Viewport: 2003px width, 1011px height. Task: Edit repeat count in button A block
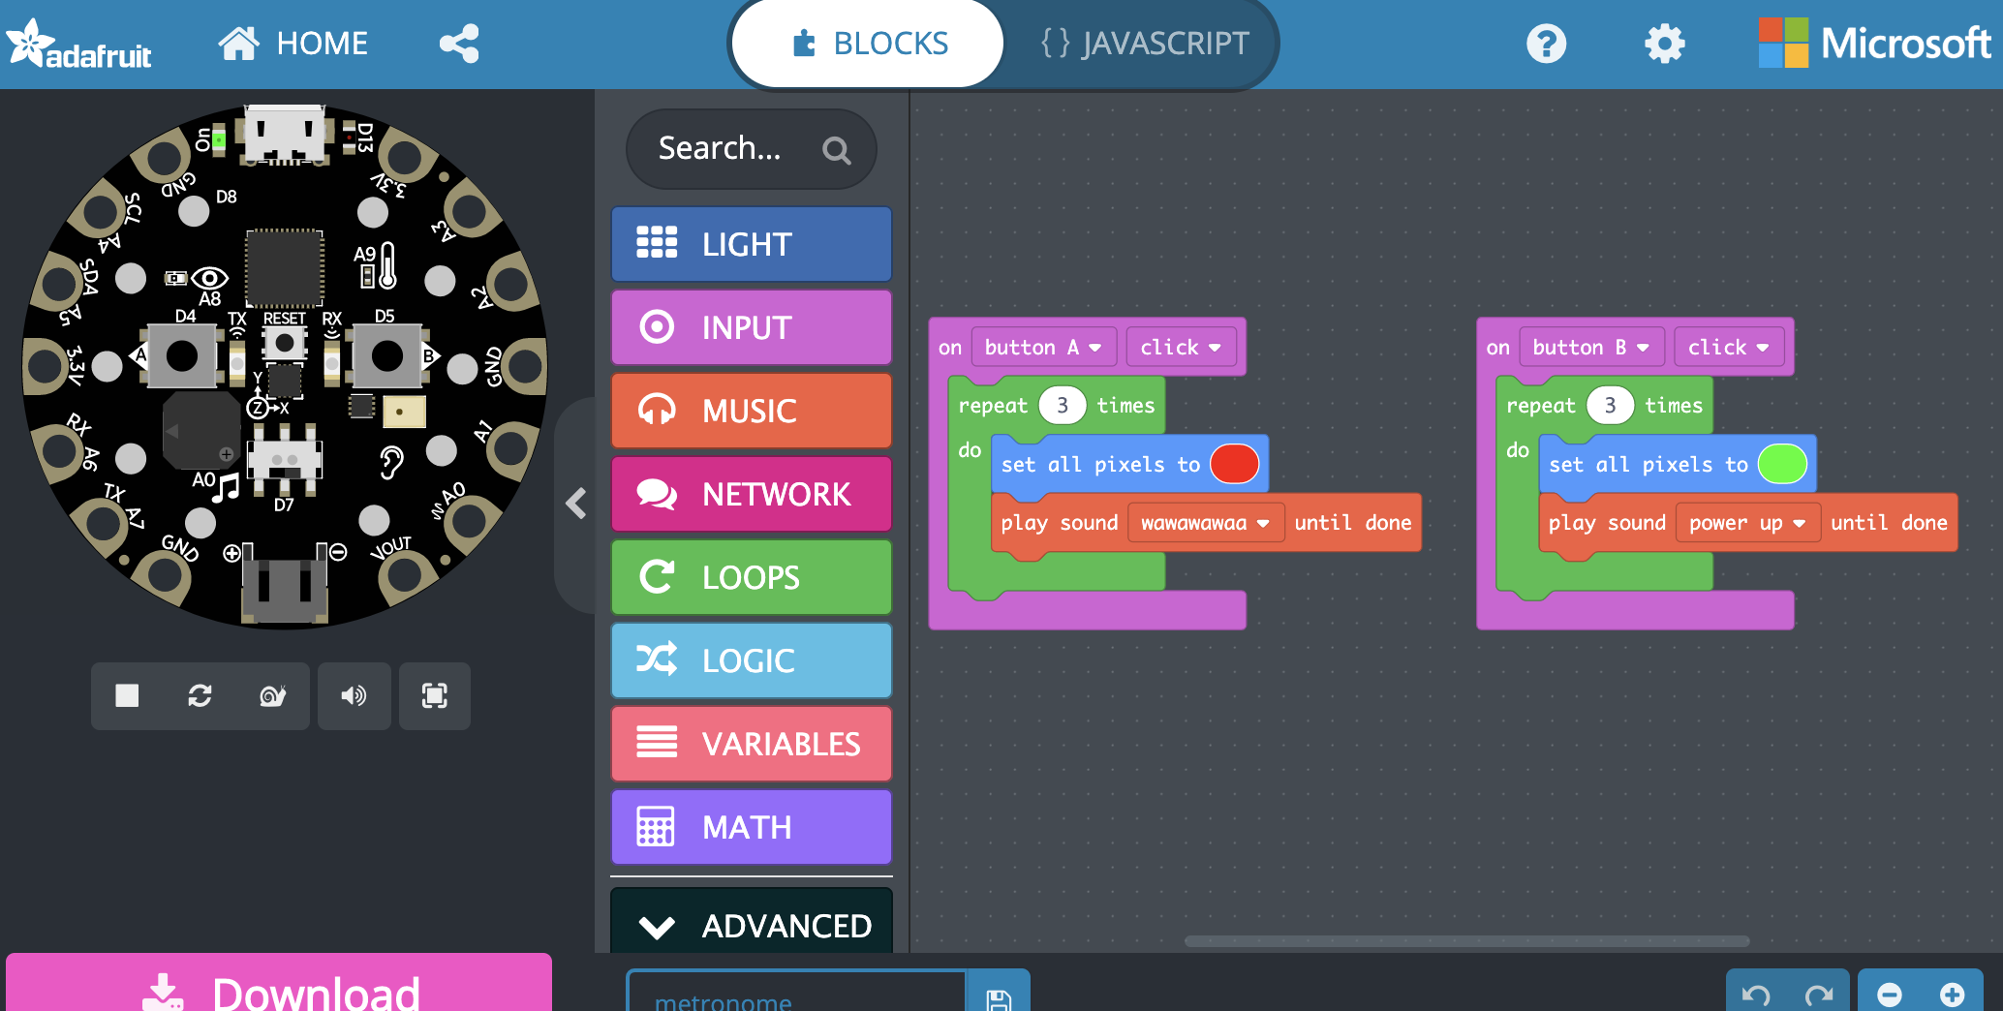tap(1063, 406)
